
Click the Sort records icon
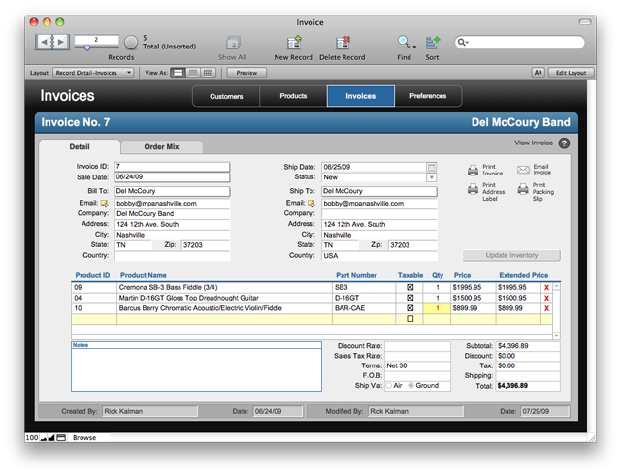click(433, 43)
